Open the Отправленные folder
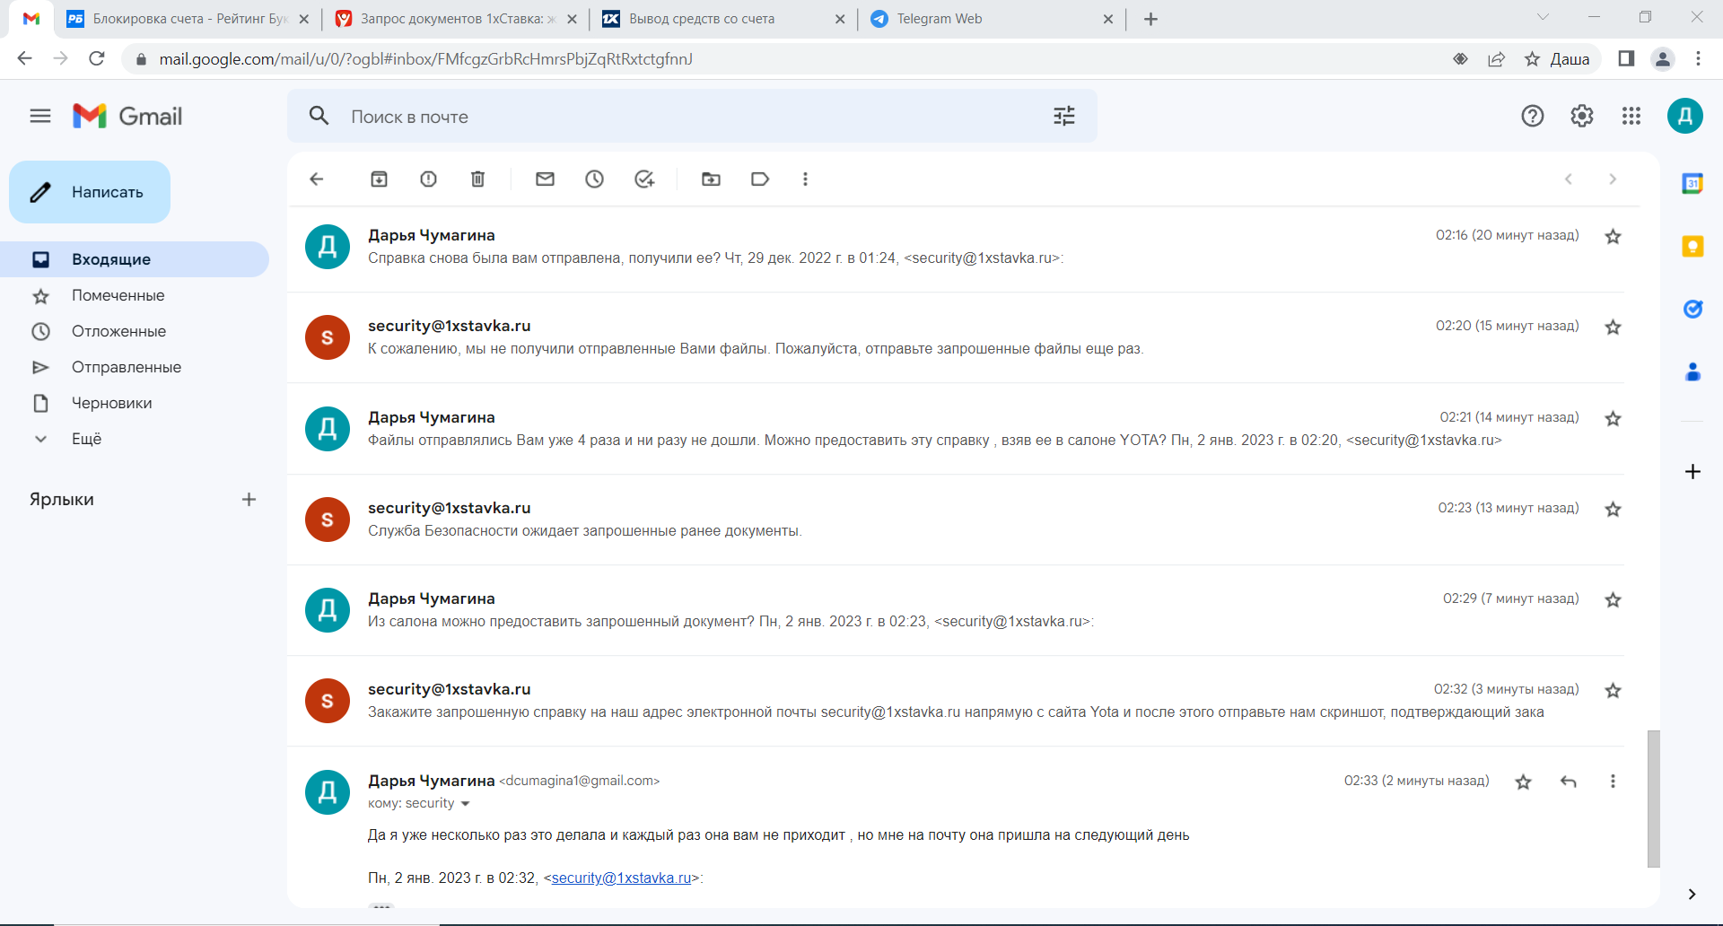1723x926 pixels. coord(126,367)
